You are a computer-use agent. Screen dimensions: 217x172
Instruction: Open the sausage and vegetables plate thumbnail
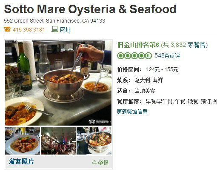pyautogui.click(x=23, y=140)
